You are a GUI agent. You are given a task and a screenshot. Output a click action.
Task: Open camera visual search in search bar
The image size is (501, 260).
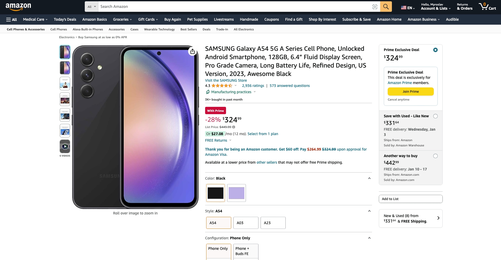click(375, 7)
